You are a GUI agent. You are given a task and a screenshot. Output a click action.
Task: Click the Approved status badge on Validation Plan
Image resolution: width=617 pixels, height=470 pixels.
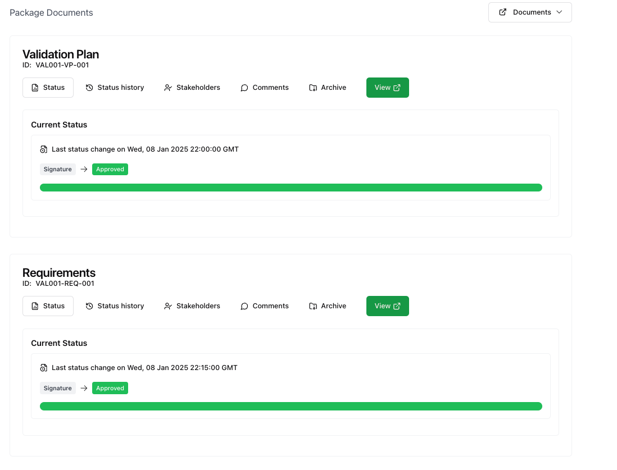110,168
